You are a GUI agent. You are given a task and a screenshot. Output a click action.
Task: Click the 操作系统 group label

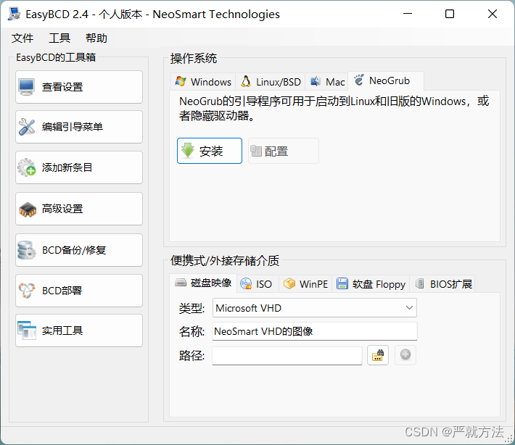coord(194,59)
